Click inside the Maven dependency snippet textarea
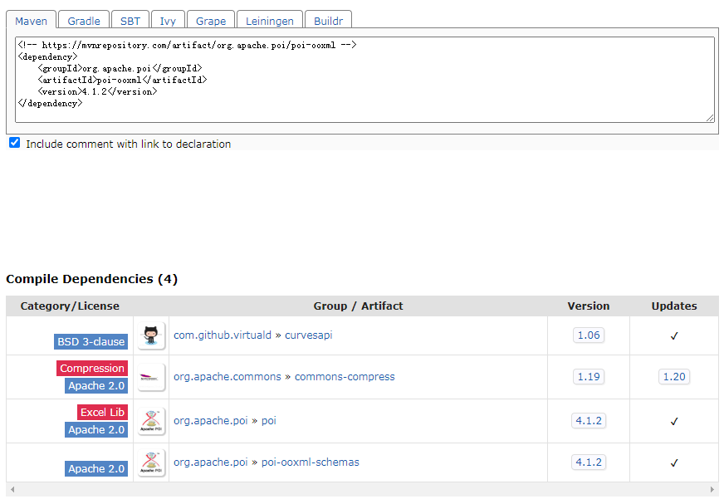724x504 pixels. click(364, 80)
